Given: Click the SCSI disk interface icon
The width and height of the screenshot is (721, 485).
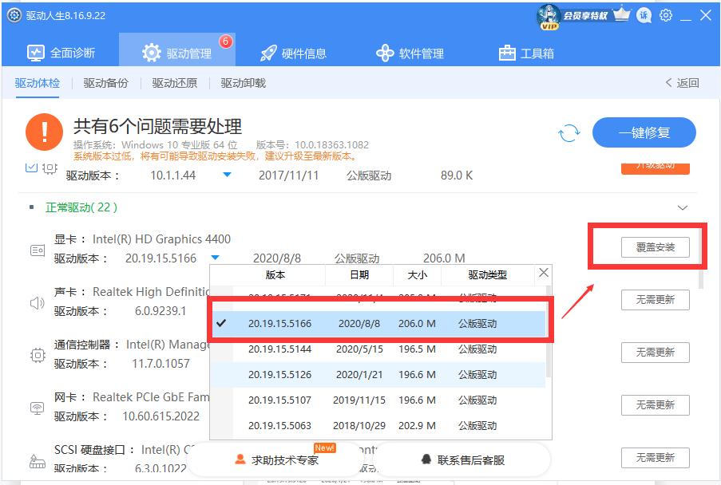Looking at the screenshot, I should pyautogui.click(x=38, y=460).
